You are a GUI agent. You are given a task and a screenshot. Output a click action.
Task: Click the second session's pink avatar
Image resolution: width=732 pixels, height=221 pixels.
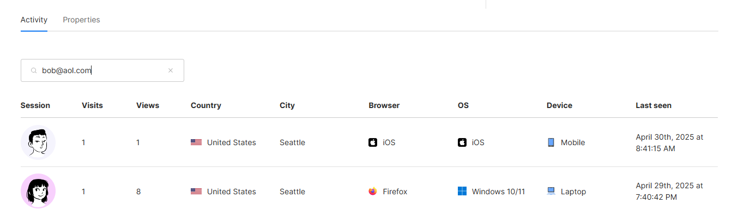(x=38, y=191)
